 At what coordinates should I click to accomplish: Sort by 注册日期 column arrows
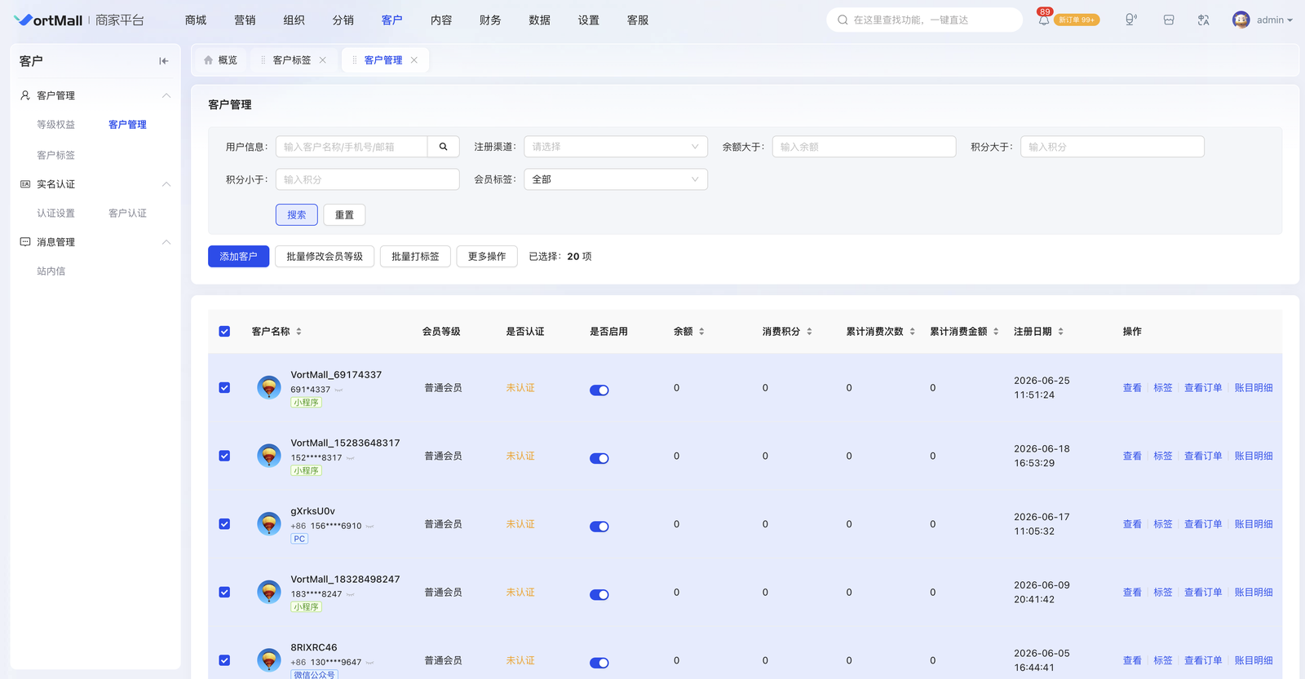(1060, 332)
